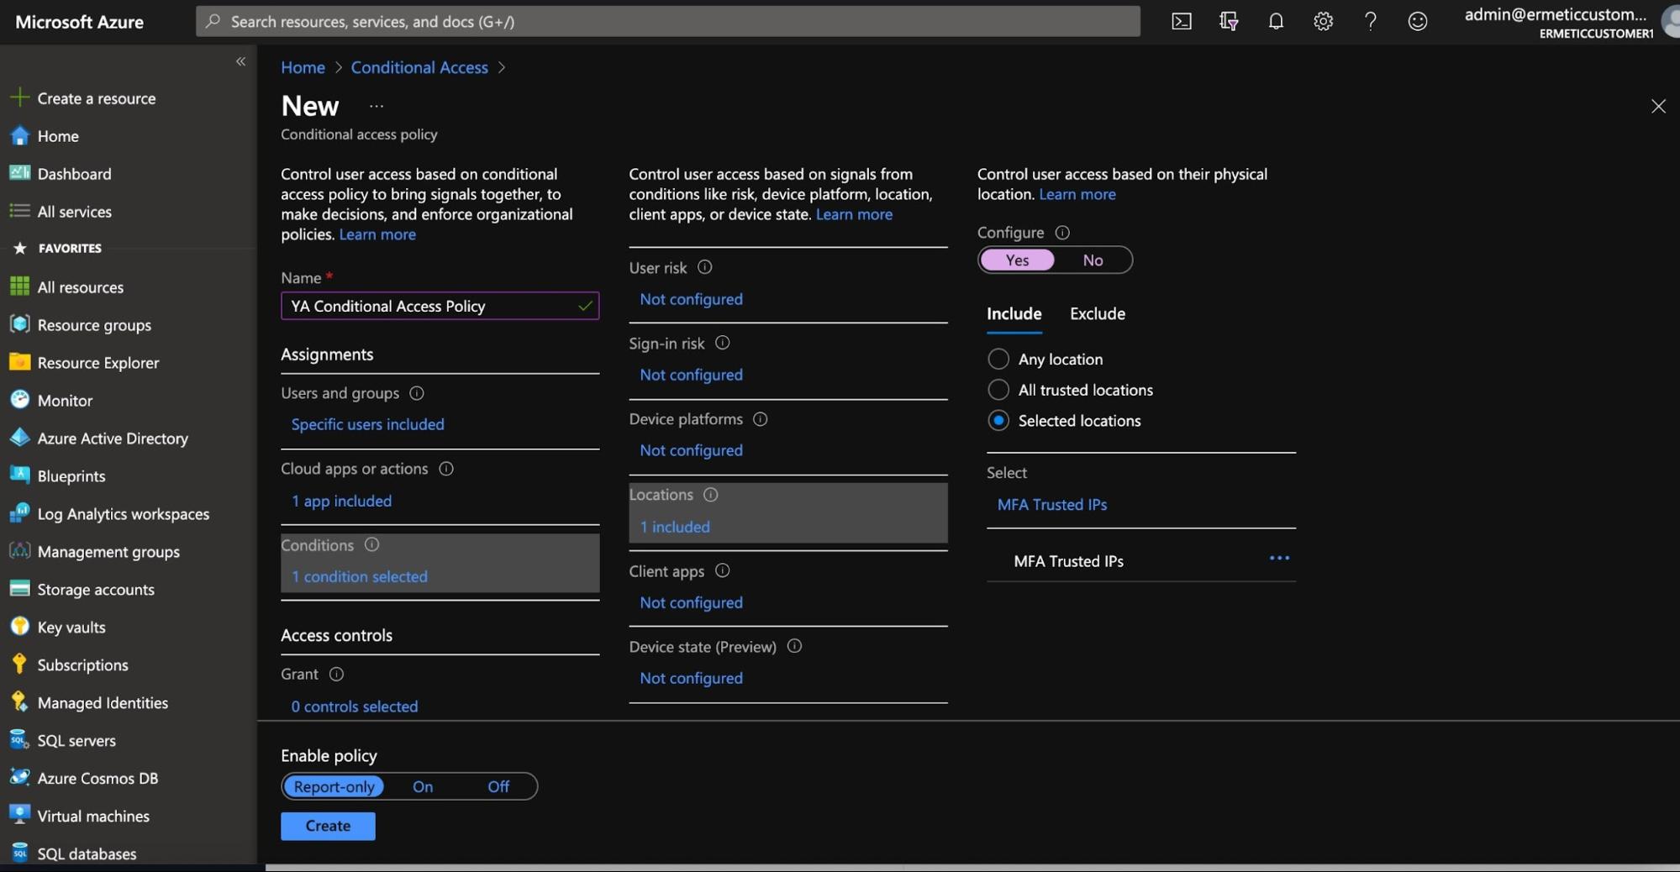Open the Subscriptions key icon
The height and width of the screenshot is (872, 1680).
click(x=19, y=665)
